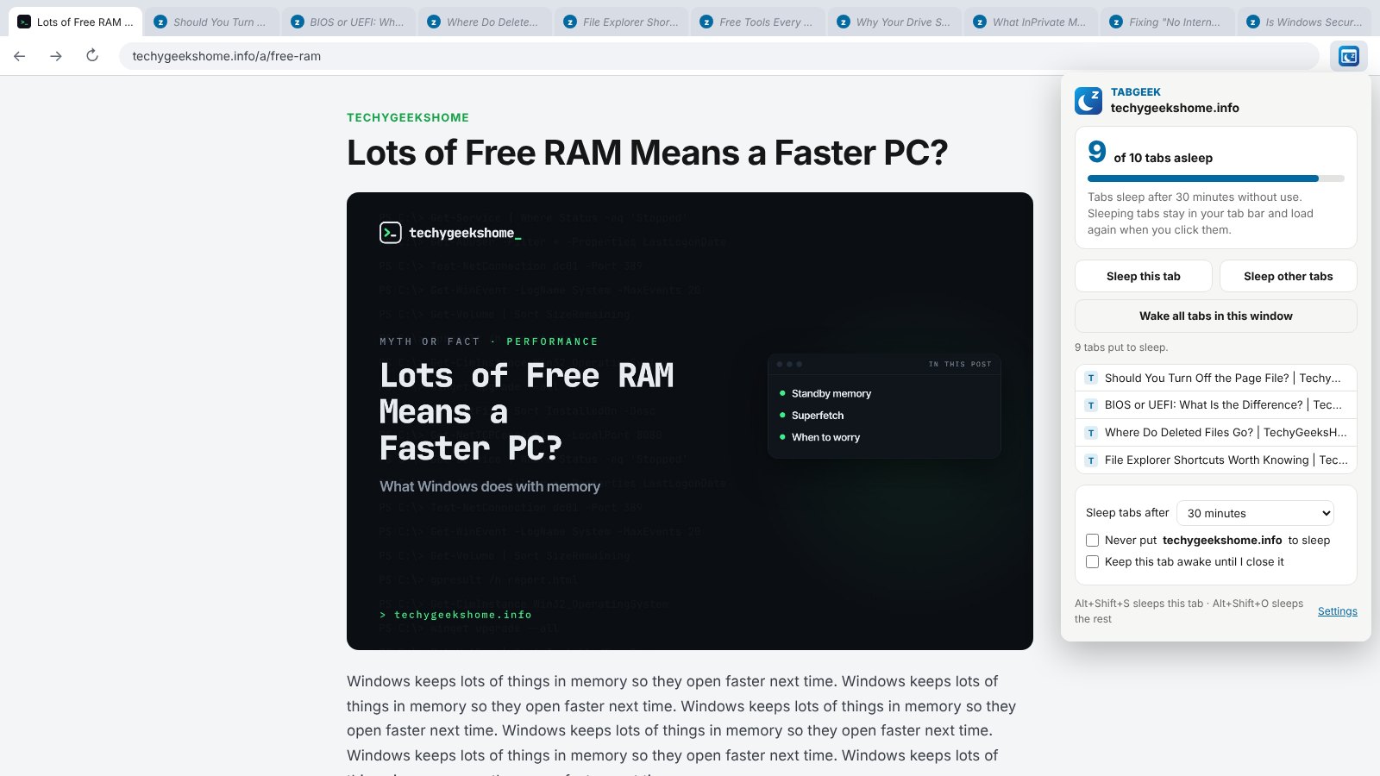Click the browser back arrow
The image size is (1380, 776).
coord(20,56)
